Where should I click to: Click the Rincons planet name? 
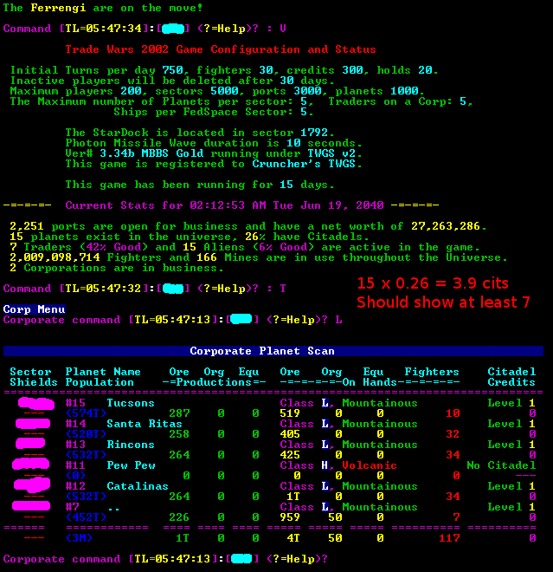[x=130, y=445]
